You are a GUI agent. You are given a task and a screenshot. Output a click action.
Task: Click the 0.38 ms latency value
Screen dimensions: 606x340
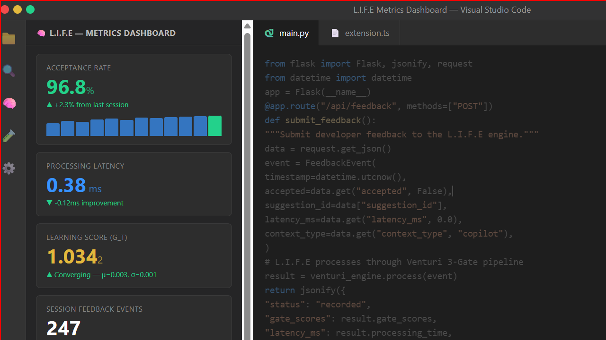point(74,186)
